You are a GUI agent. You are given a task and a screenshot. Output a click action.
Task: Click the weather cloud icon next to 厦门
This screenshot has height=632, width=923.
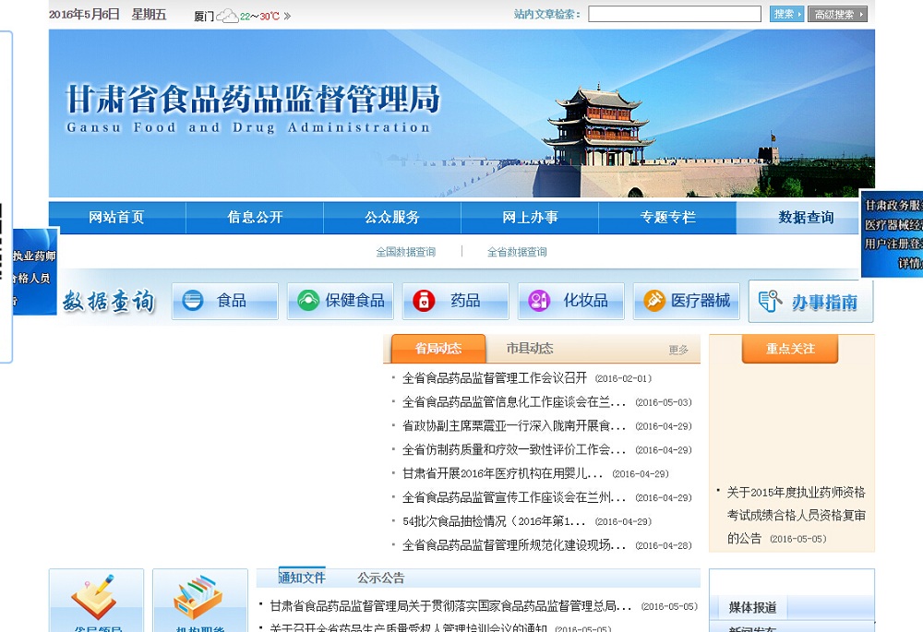pos(227,16)
